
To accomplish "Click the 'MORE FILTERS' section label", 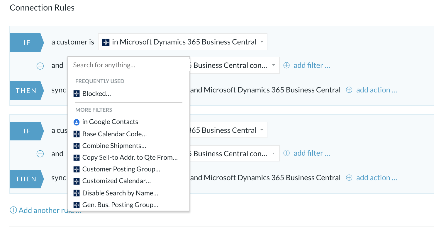I will coord(94,110).
